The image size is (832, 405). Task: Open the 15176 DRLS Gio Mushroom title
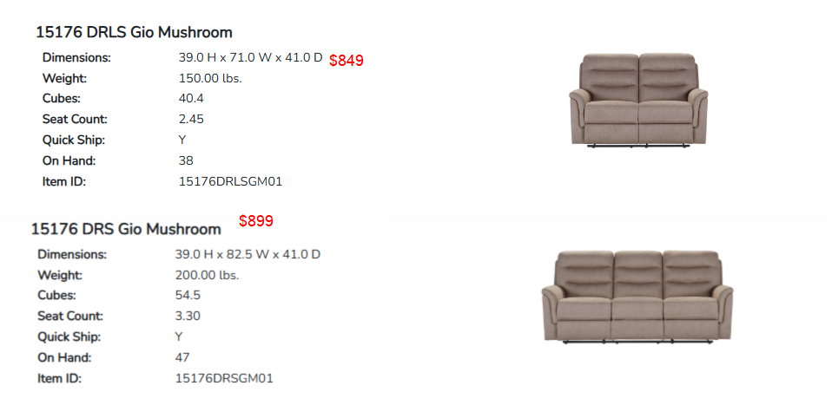click(x=134, y=32)
